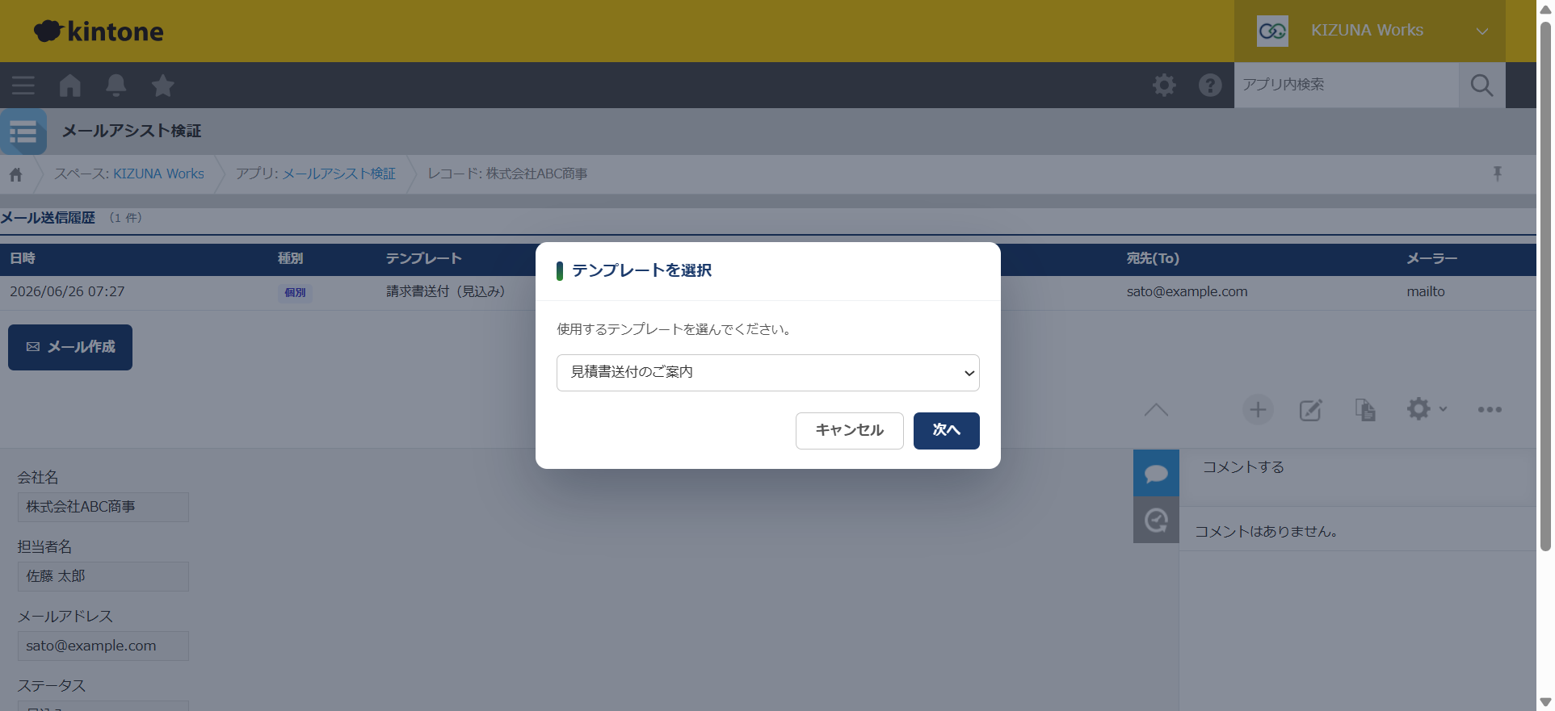Open the help question mark icon
This screenshot has width=1555, height=711.
pos(1210,85)
